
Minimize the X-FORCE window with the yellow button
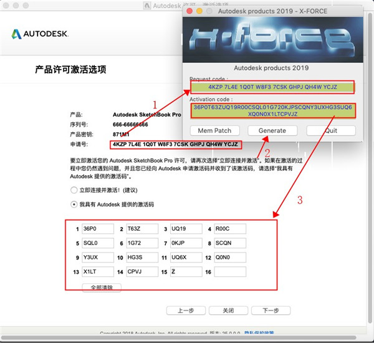[199, 11]
